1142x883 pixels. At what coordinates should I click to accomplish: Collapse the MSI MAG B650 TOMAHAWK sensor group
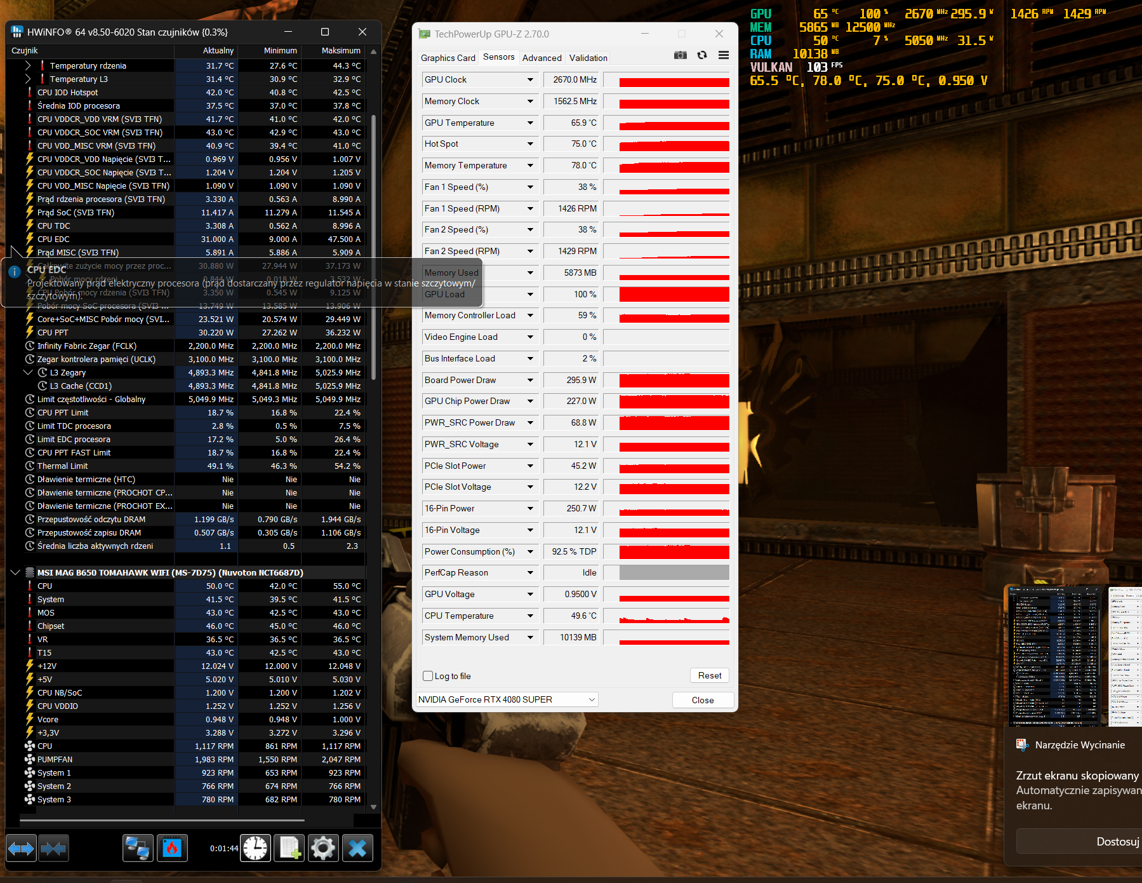(x=15, y=572)
